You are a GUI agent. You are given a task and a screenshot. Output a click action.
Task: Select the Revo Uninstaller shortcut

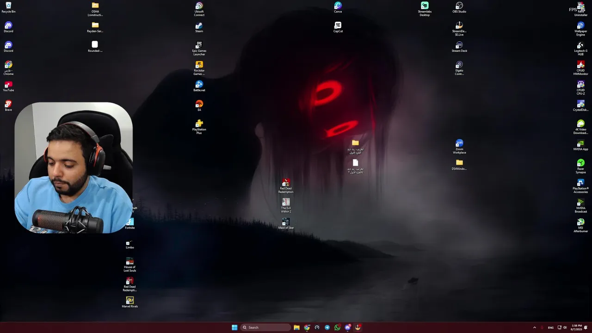point(580,9)
